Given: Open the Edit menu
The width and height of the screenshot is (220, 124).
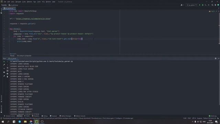Looking at the screenshot, I should click(x=9, y=2).
